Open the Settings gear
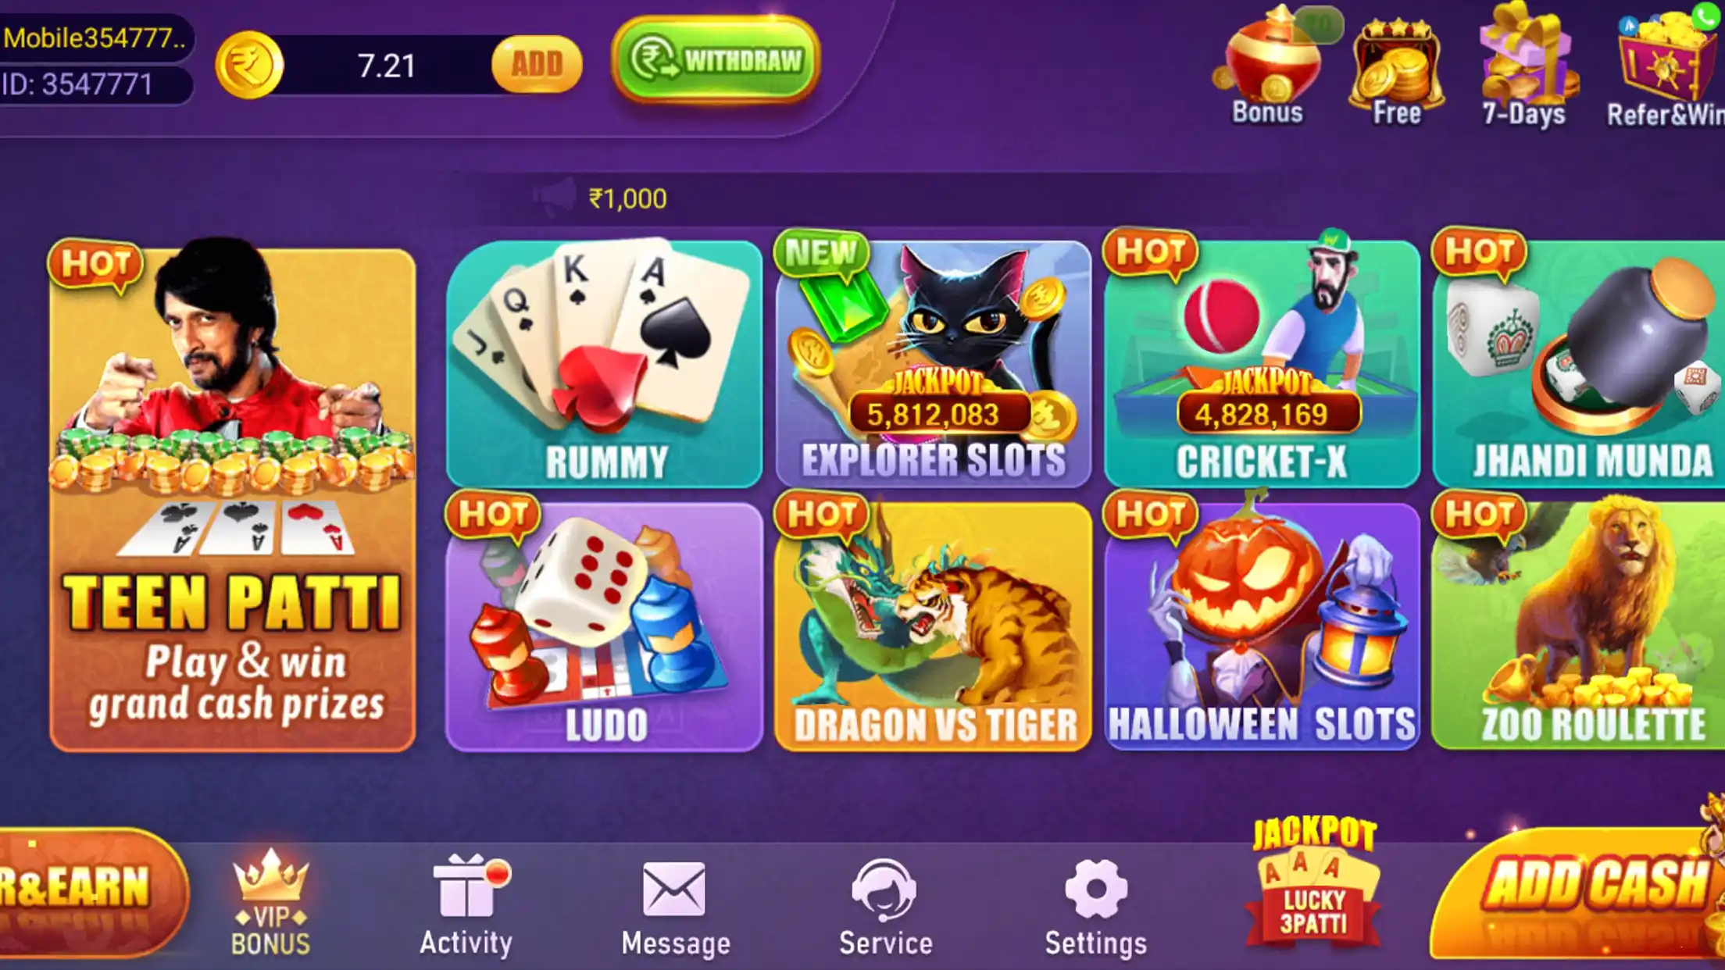1725x970 pixels. [x=1096, y=909]
